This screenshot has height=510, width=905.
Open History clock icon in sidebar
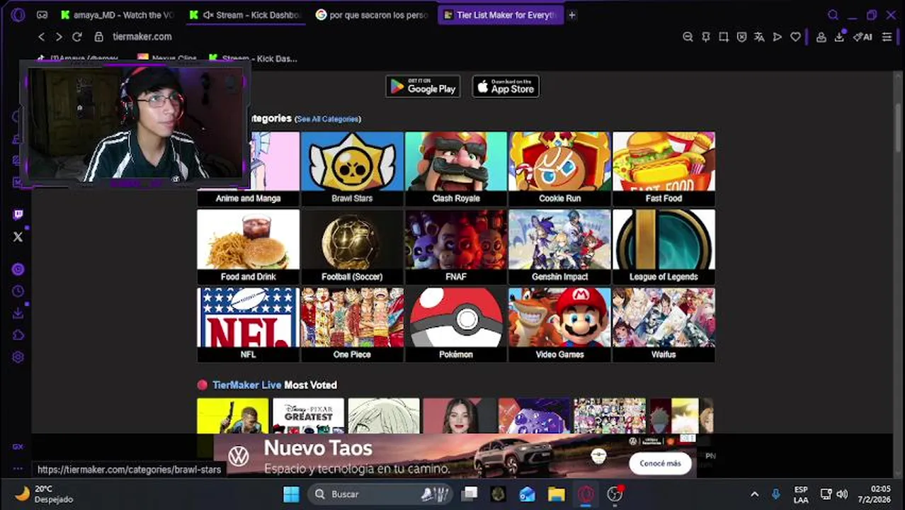pyautogui.click(x=18, y=291)
